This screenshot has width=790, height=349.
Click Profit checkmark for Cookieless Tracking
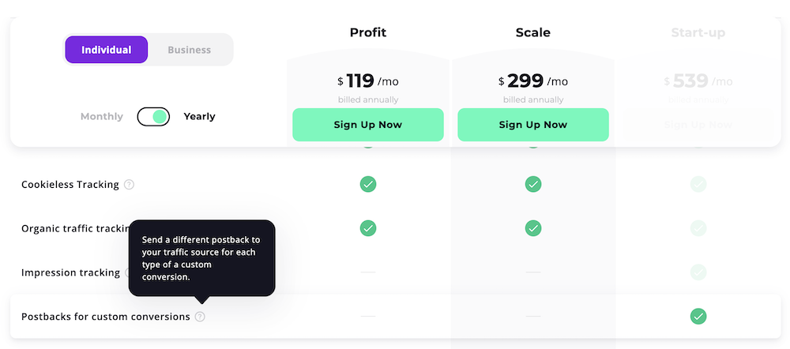click(x=368, y=184)
